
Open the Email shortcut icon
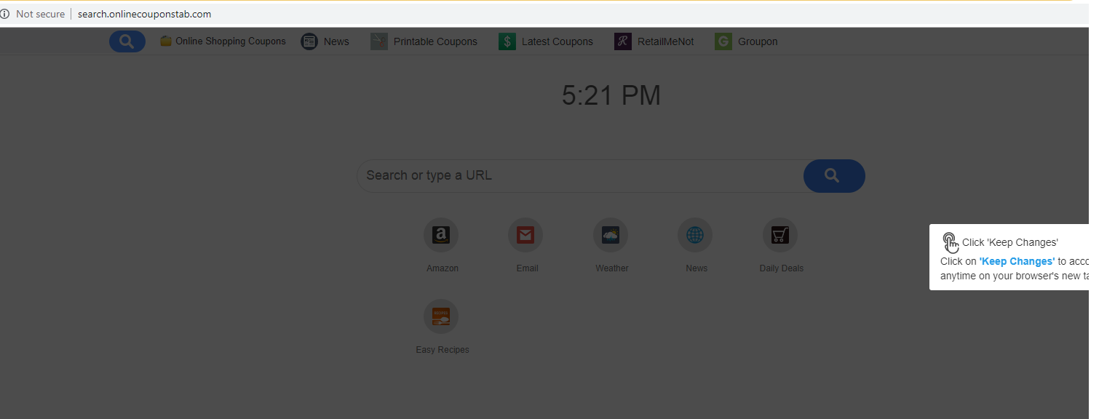point(525,235)
